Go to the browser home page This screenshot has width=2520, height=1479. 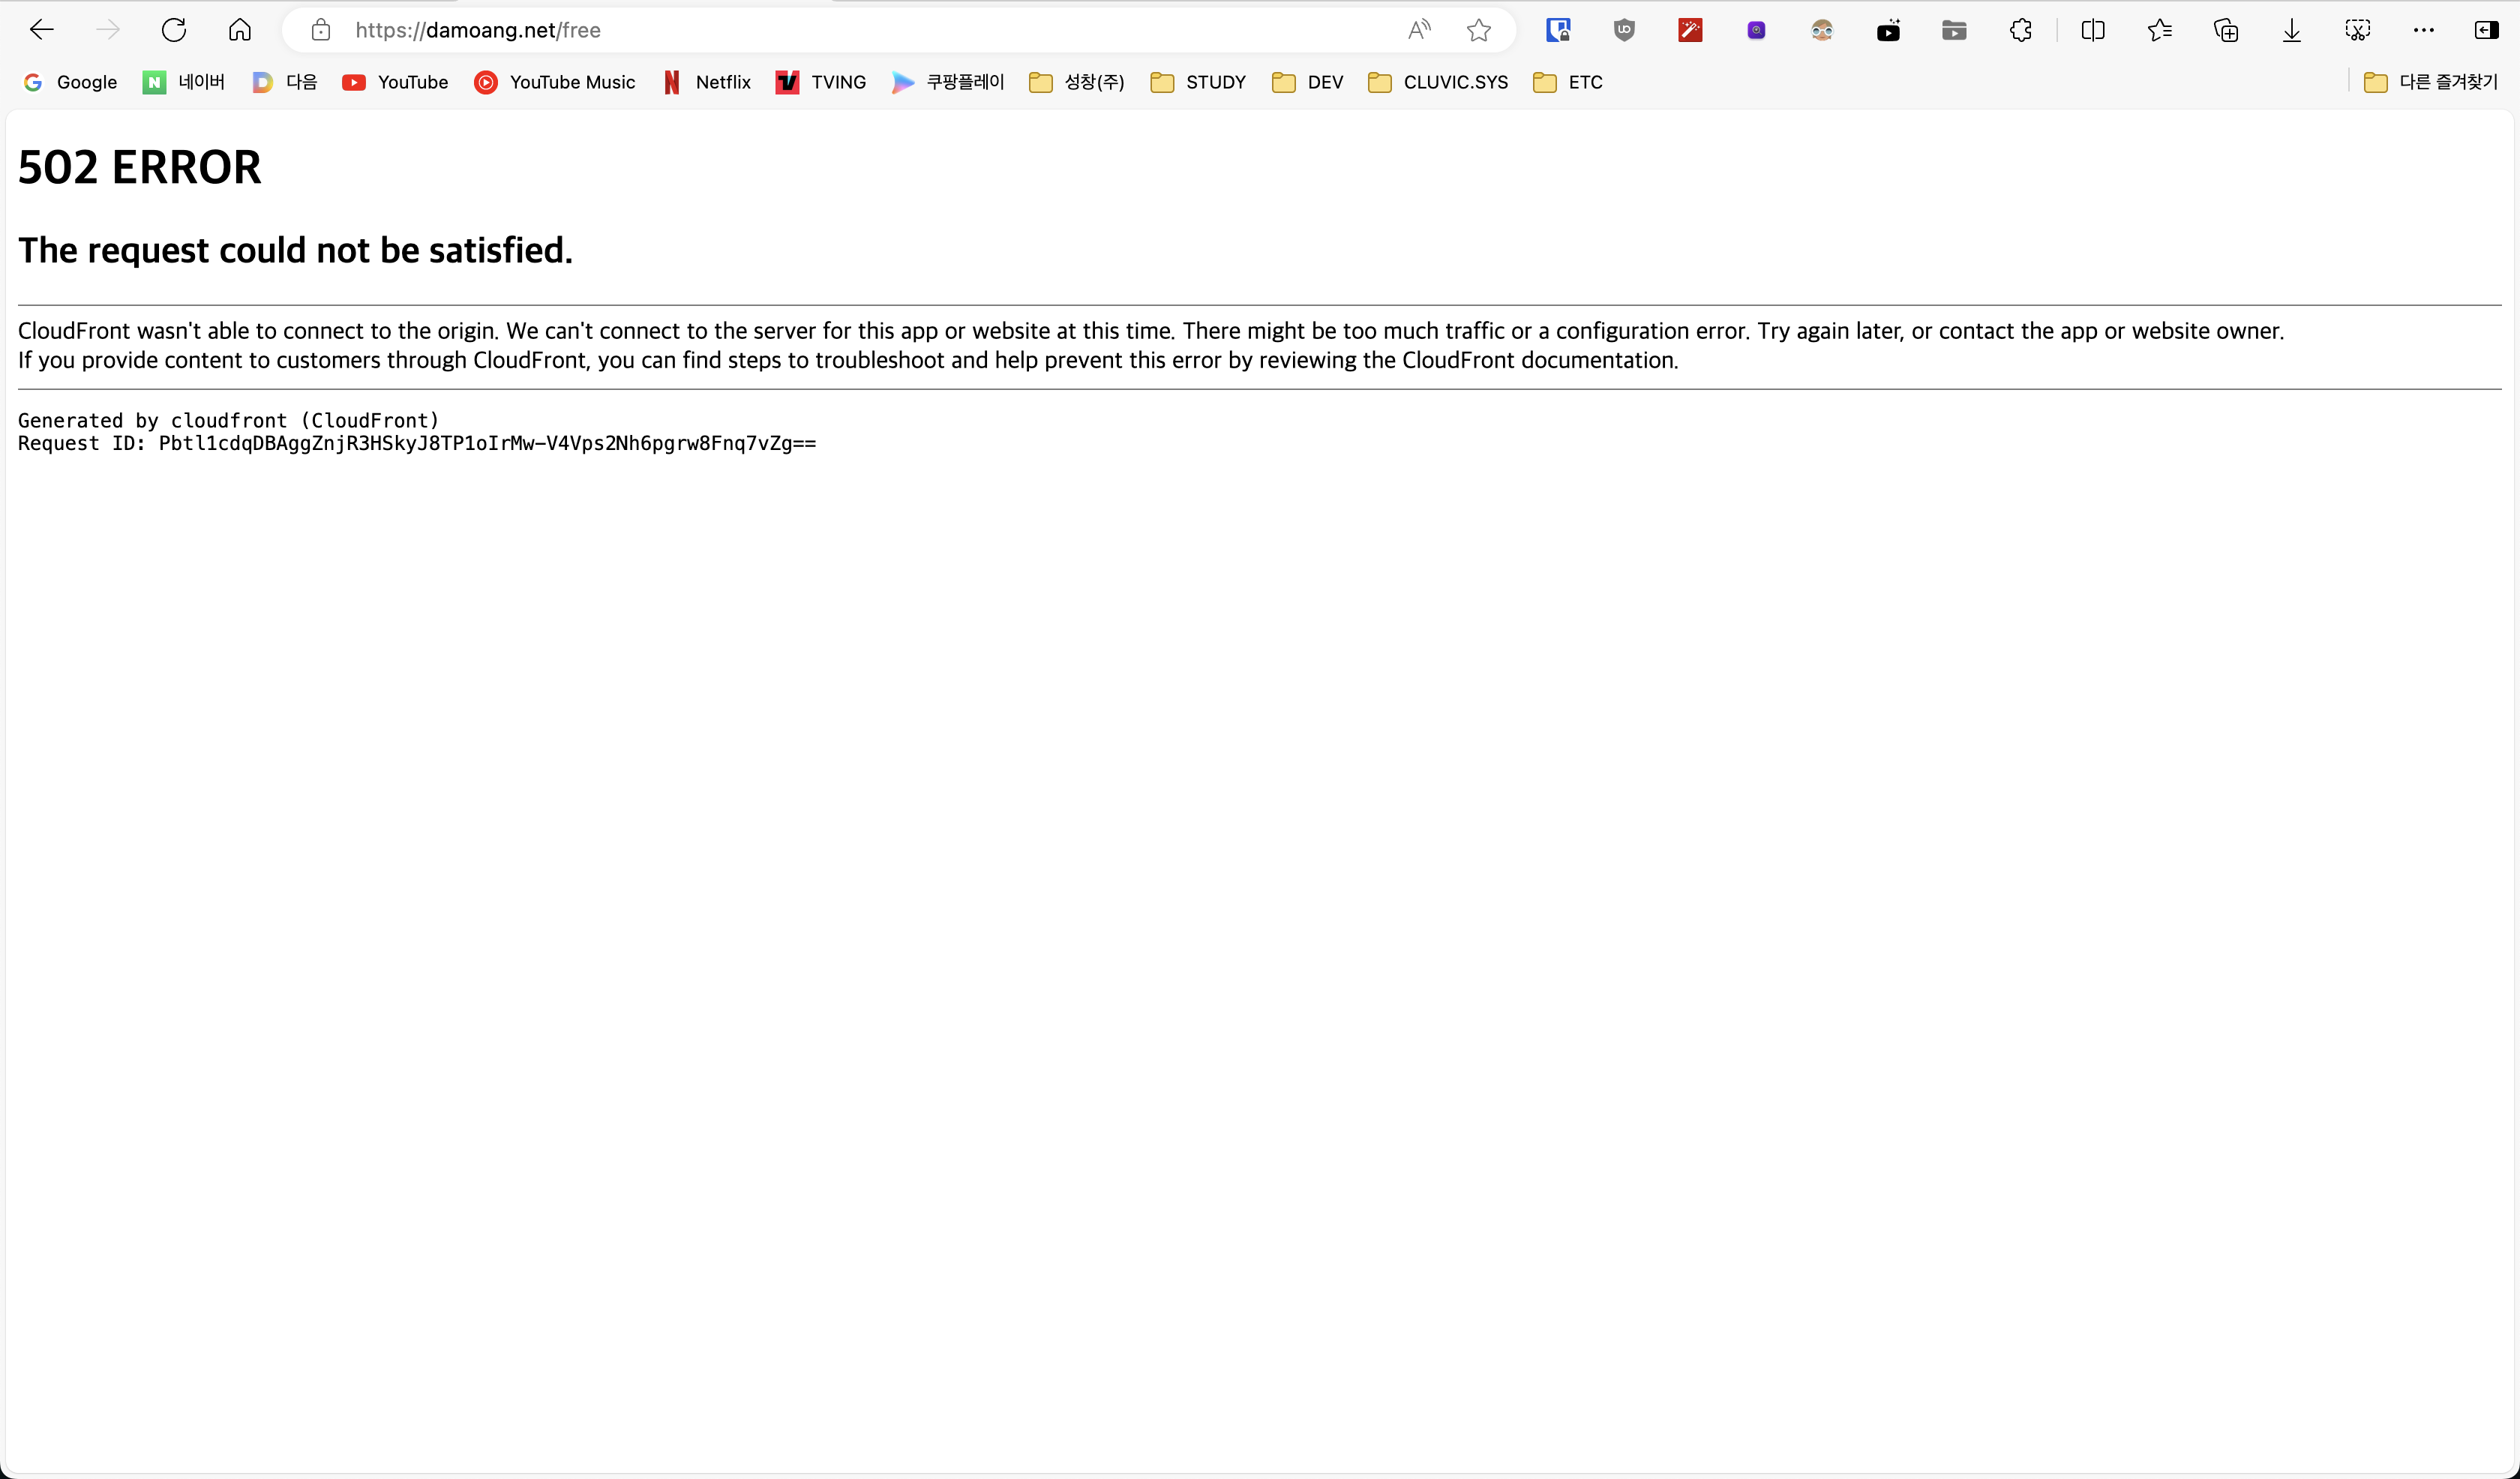coord(240,30)
